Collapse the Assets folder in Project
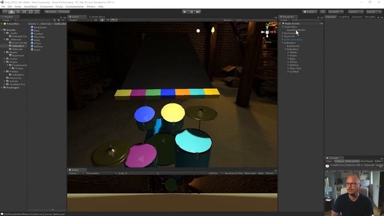 2,30
